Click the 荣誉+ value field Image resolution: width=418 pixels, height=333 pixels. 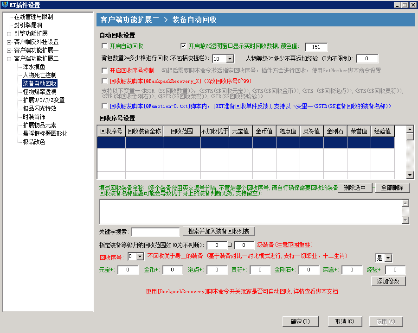coord(352,270)
